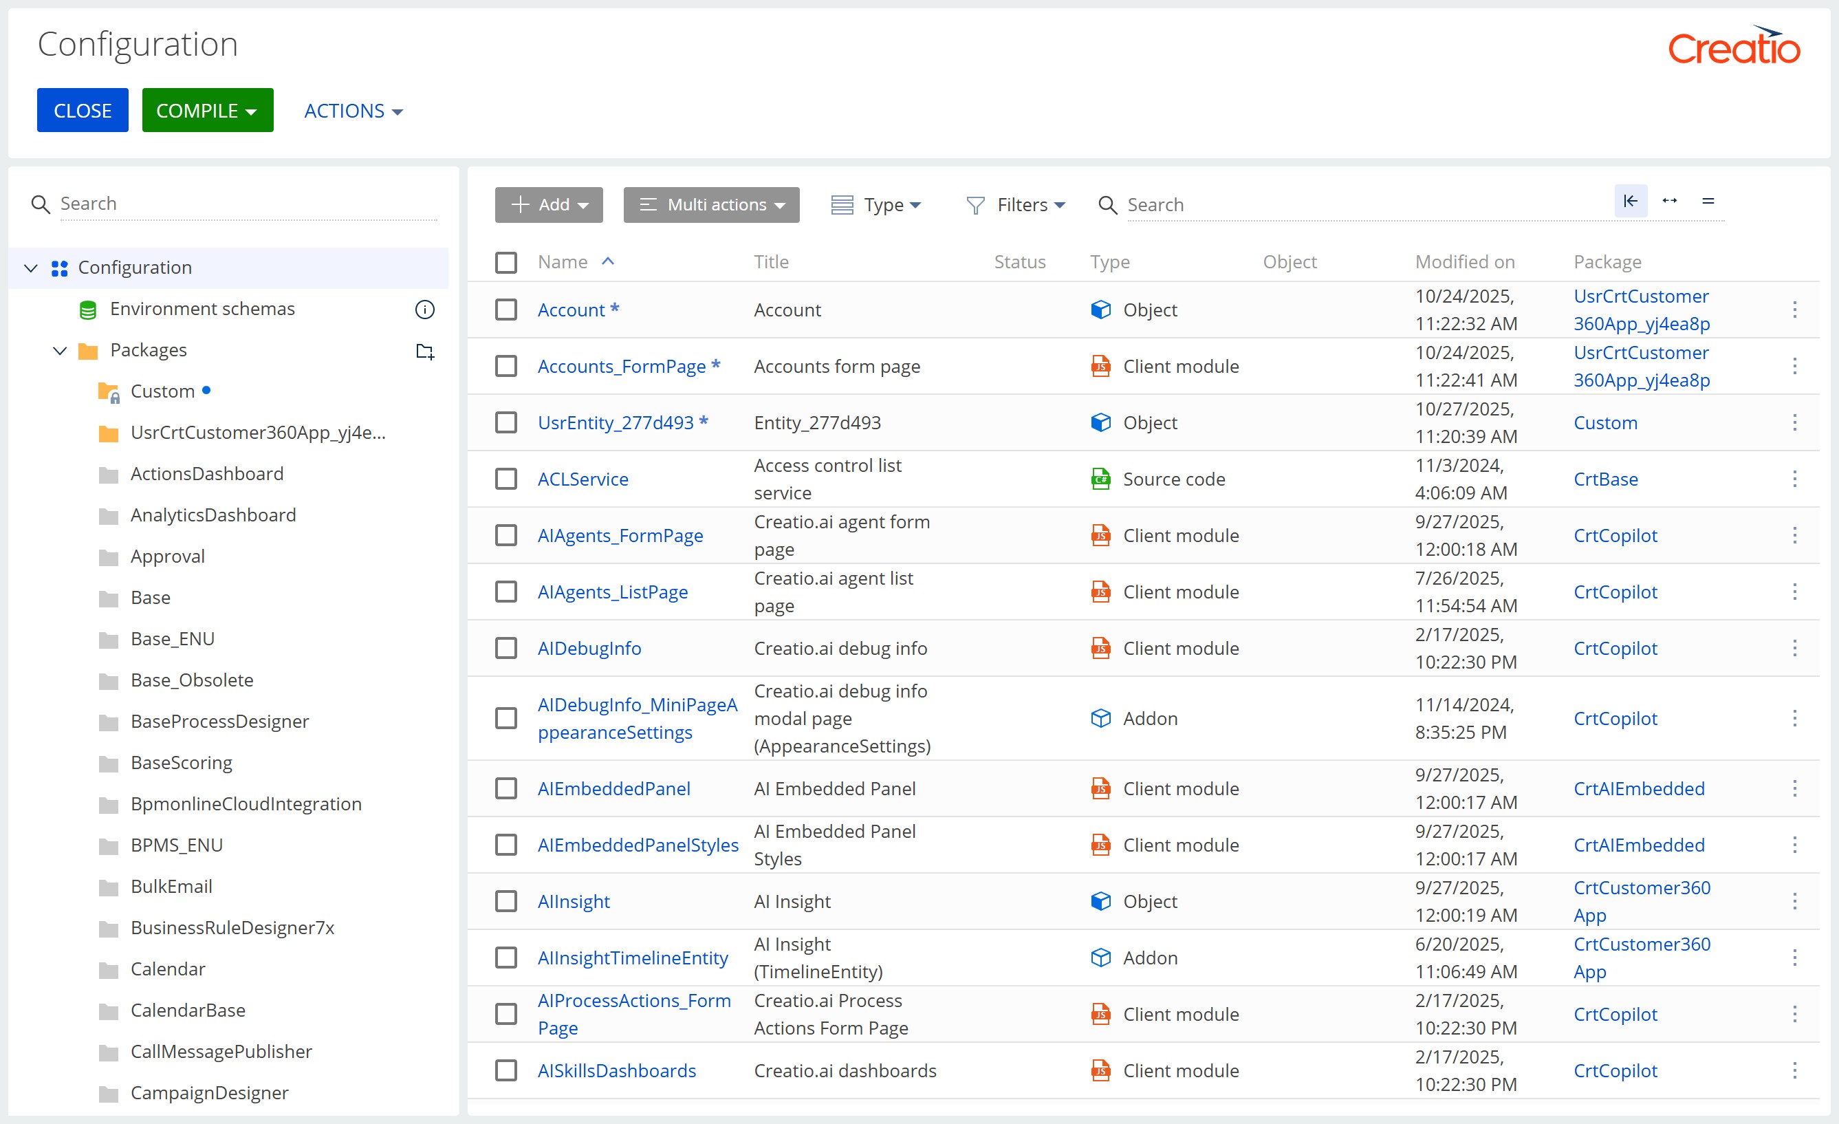
Task: Open the COMPILE dropdown button
Action: 208,111
